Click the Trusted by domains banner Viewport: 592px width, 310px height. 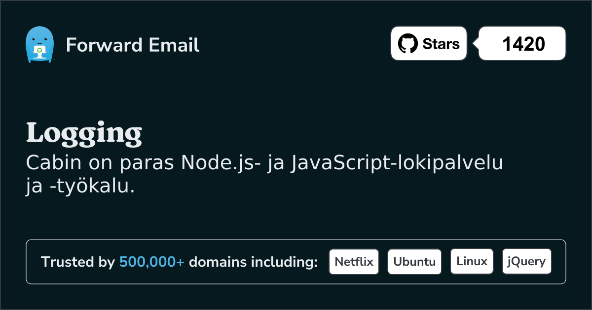pos(296,261)
